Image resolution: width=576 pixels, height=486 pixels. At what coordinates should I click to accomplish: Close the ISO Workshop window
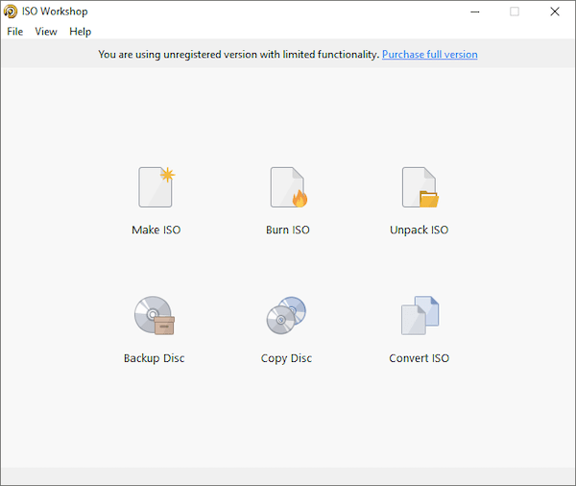click(x=555, y=12)
